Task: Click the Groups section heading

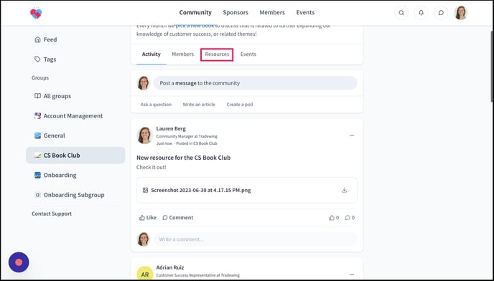Action: (40, 77)
